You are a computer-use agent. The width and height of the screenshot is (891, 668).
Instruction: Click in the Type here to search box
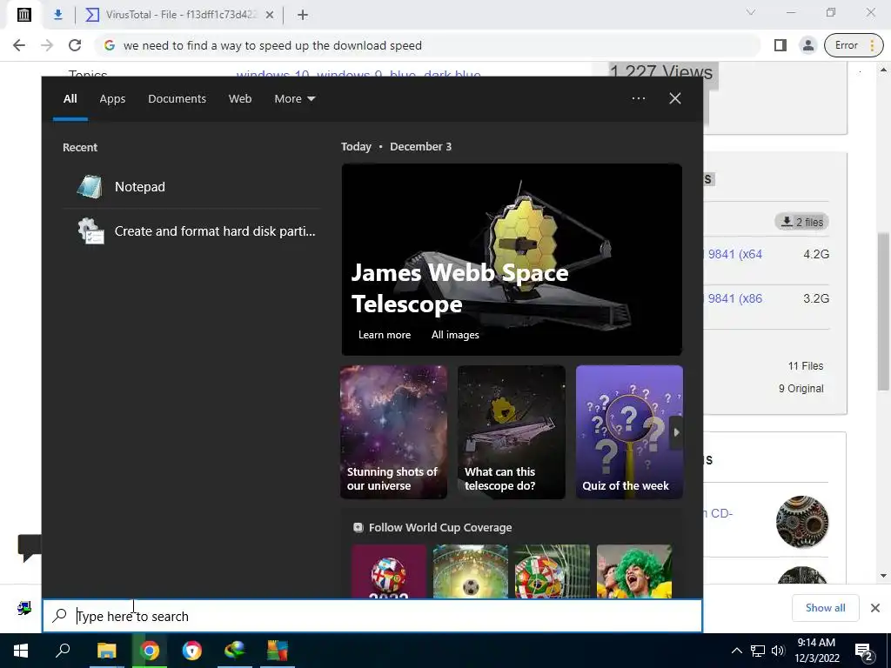pyautogui.click(x=372, y=617)
